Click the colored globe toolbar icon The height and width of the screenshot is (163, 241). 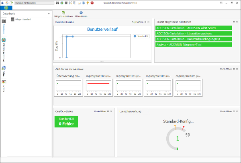click(x=62, y=3)
